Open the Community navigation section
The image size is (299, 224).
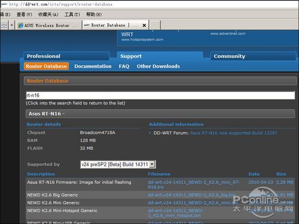[x=254, y=56]
